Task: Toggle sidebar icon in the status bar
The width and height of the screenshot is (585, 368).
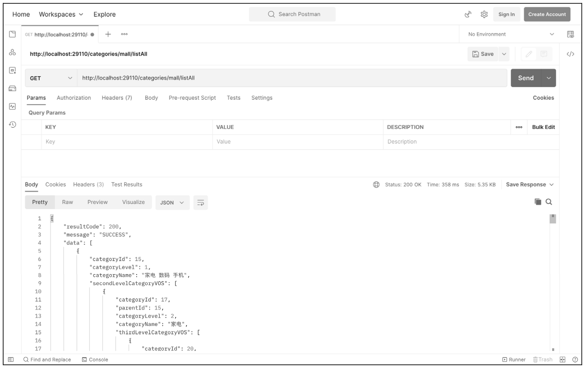Action: (x=11, y=360)
